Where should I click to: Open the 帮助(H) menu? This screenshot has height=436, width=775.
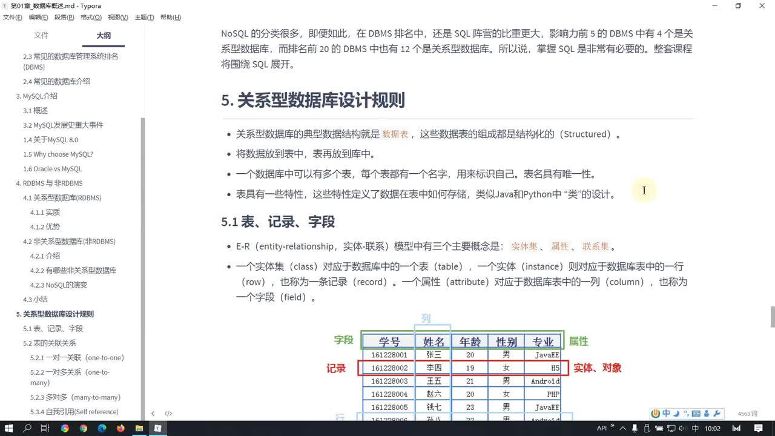click(171, 17)
